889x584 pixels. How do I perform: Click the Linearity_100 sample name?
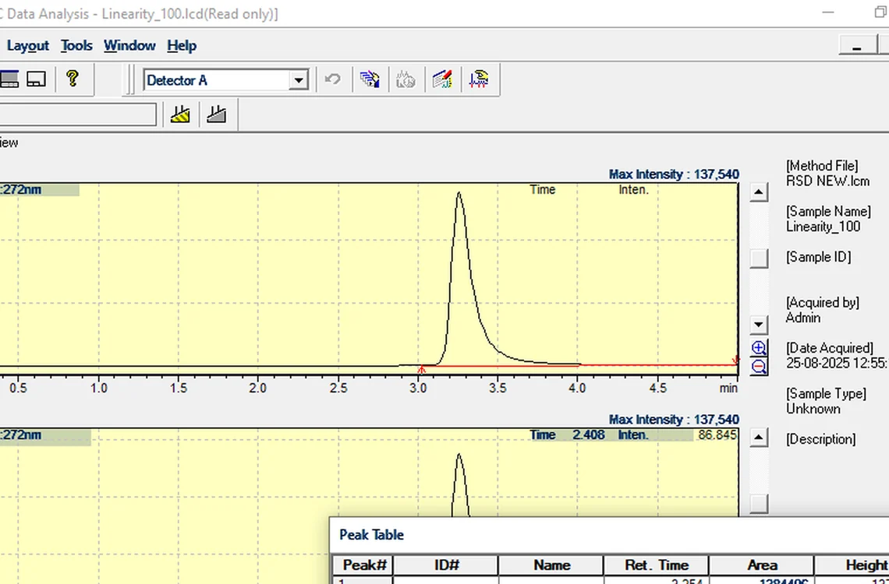(x=823, y=227)
